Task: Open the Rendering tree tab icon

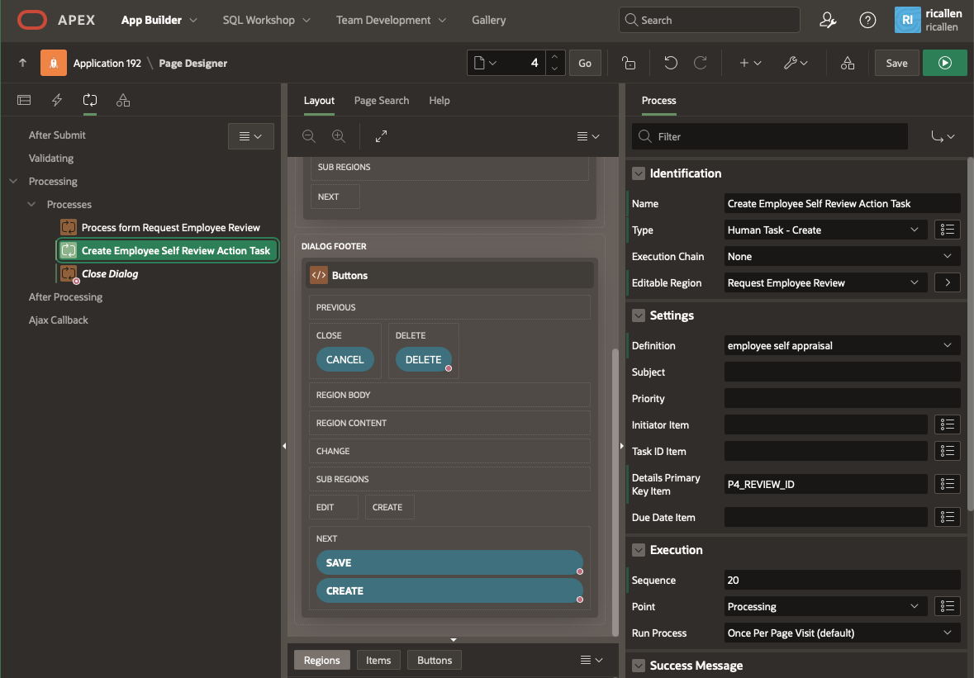Action: (24, 101)
